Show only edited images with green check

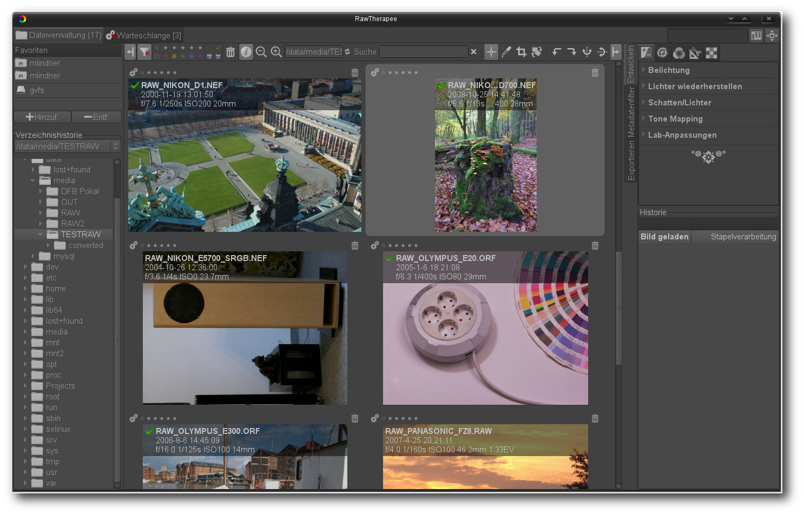(x=218, y=48)
